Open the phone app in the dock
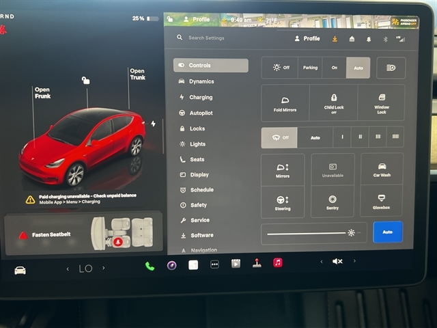The height and width of the screenshot is (328, 437). pyautogui.click(x=150, y=266)
